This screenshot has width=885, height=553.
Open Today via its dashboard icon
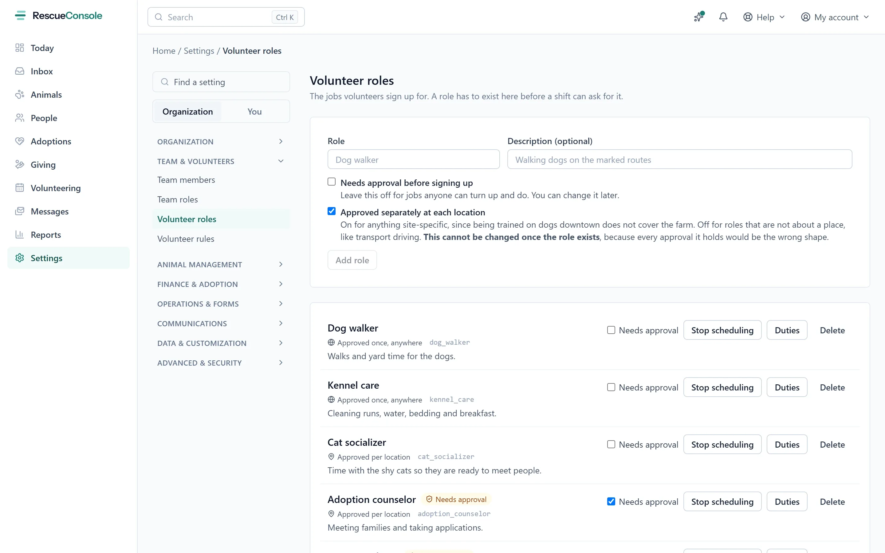click(20, 48)
